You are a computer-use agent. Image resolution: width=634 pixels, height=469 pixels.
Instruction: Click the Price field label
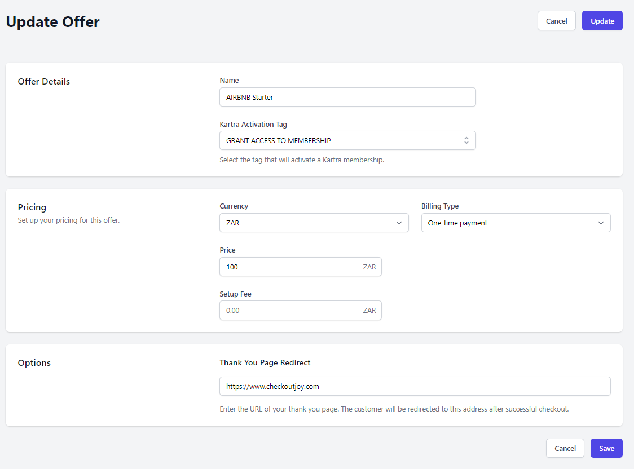(227, 250)
